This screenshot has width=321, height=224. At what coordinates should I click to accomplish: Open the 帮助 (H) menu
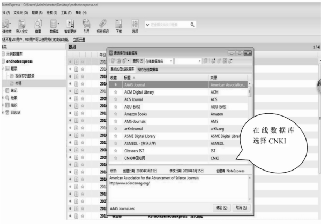(x=81, y=13)
